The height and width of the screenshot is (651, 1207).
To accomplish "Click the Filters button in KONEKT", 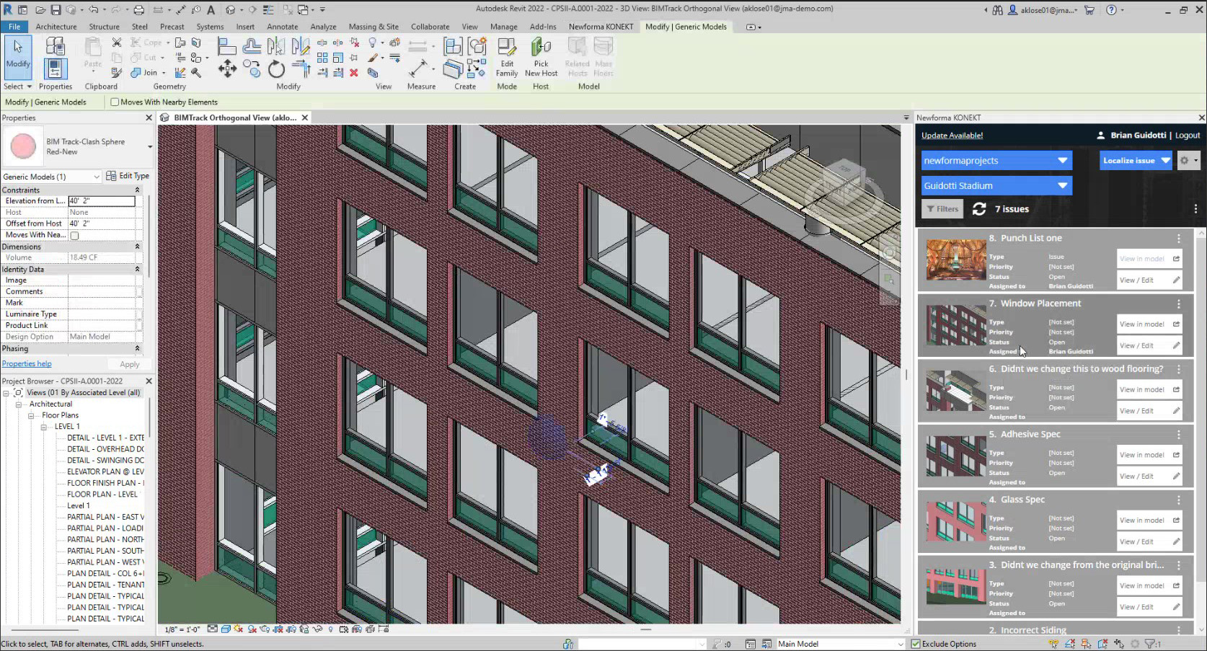I will (x=942, y=209).
